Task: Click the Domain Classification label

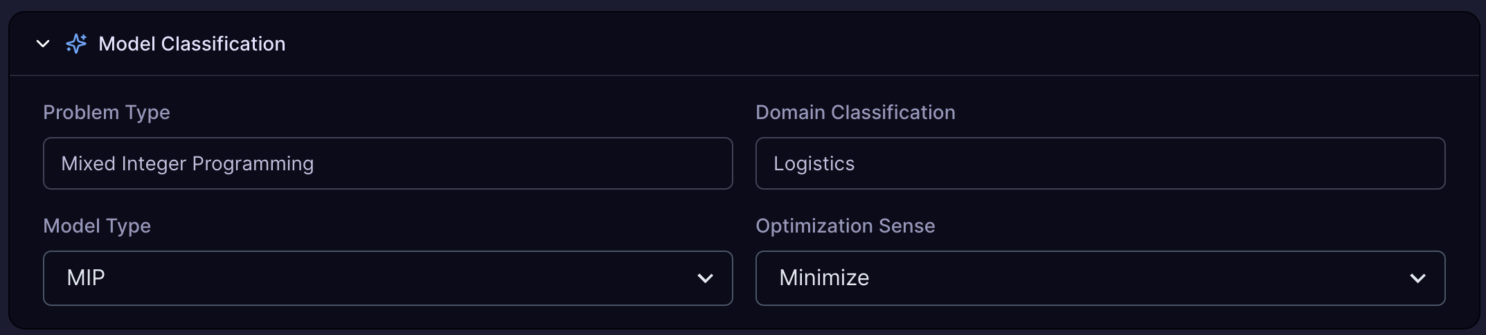Action: coord(855,112)
